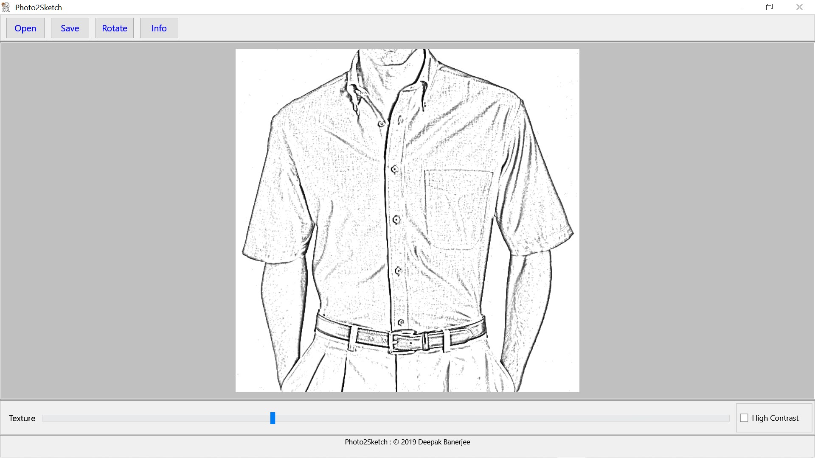Save the current sketch
Screen dimensions: 815x458
tap(69, 28)
